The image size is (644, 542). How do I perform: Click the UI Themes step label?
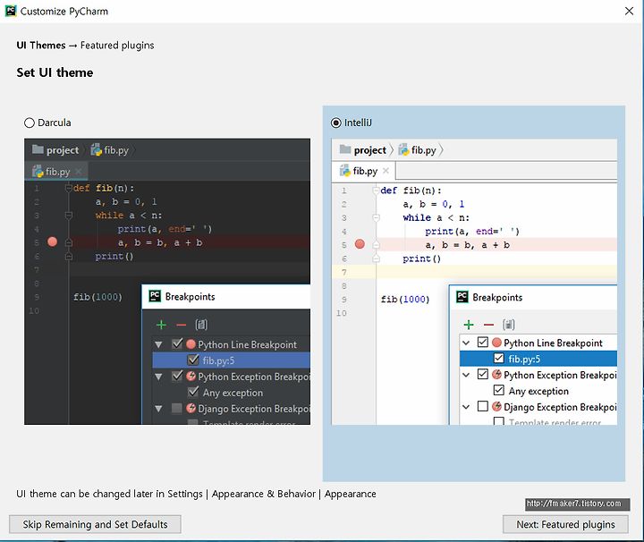coord(41,45)
